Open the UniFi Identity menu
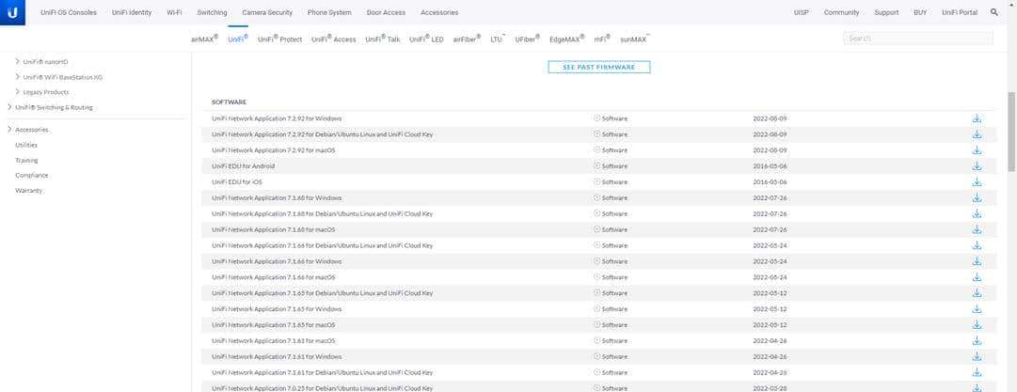 click(x=132, y=12)
